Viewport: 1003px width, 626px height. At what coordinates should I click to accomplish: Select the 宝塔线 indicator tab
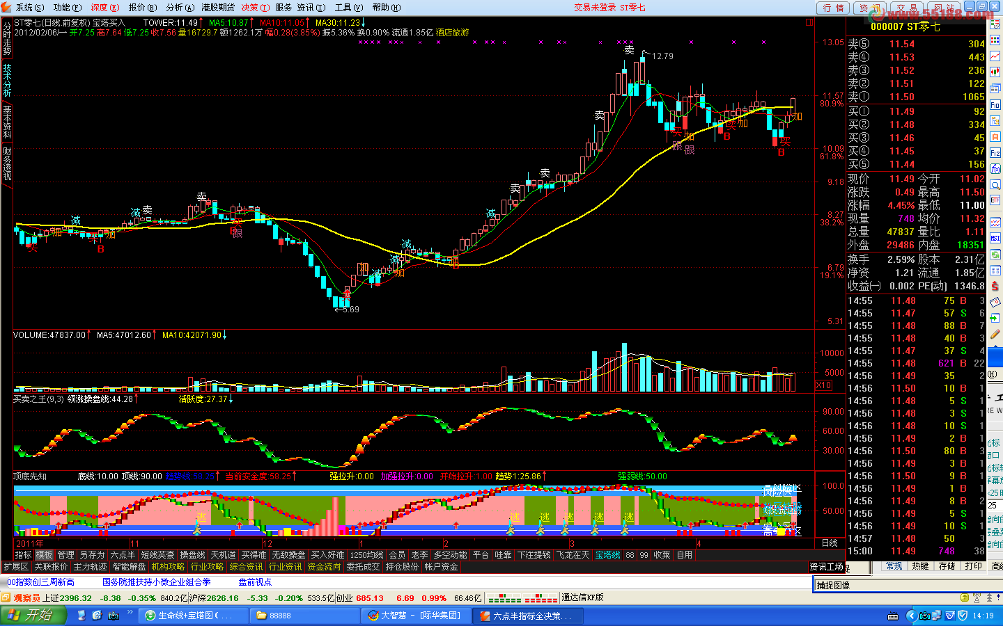[607, 555]
